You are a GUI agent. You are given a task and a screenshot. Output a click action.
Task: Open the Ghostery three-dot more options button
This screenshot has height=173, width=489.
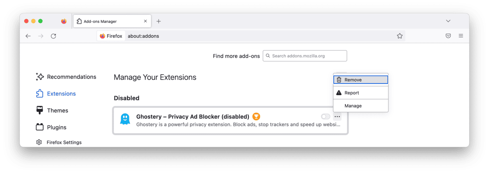337,116
